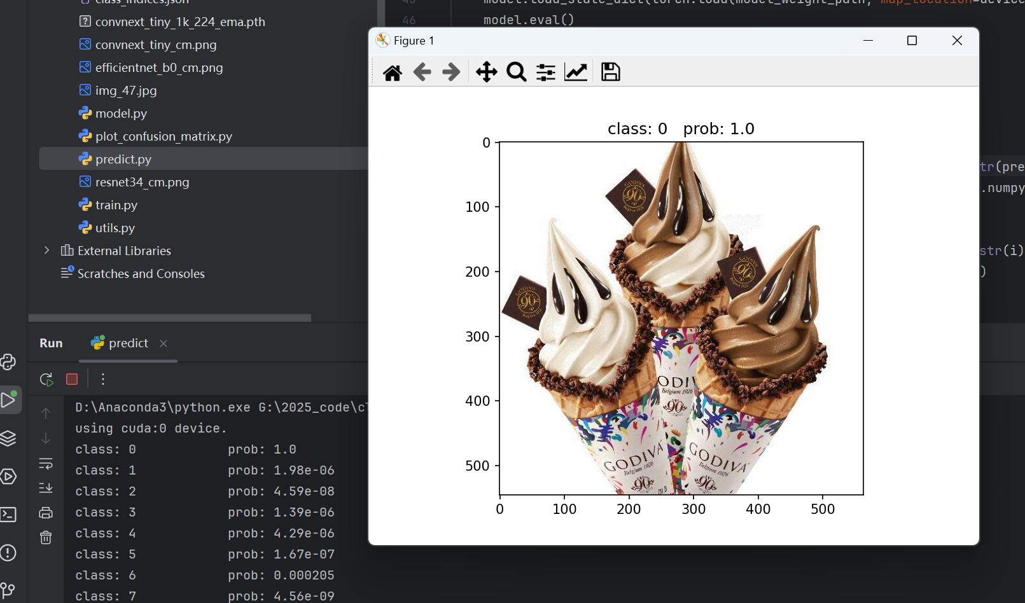Print the console output
The width and height of the screenshot is (1025, 603).
[x=46, y=513]
